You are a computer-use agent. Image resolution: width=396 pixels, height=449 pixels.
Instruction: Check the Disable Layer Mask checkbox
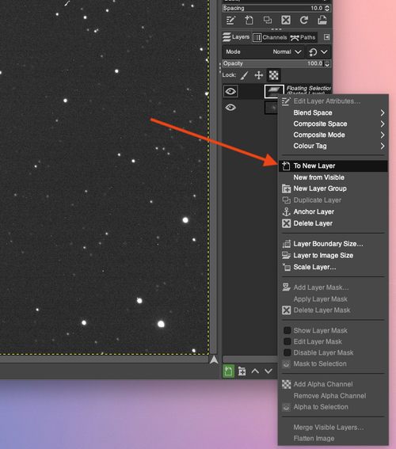click(287, 353)
